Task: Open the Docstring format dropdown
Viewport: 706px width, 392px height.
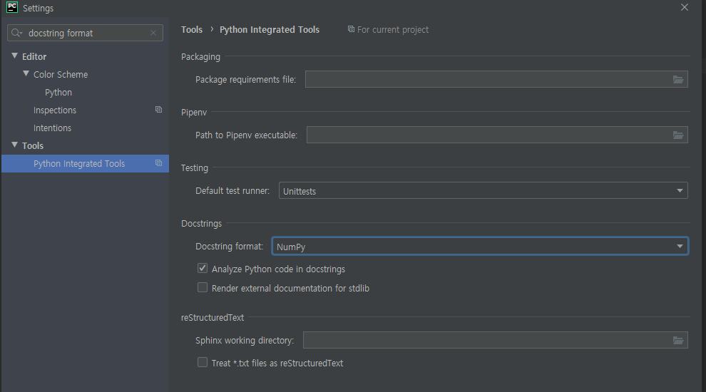Action: (480, 246)
